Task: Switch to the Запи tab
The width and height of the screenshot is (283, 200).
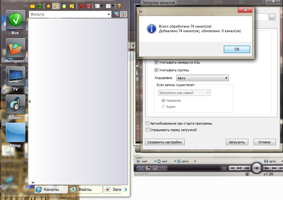Action: [113, 189]
